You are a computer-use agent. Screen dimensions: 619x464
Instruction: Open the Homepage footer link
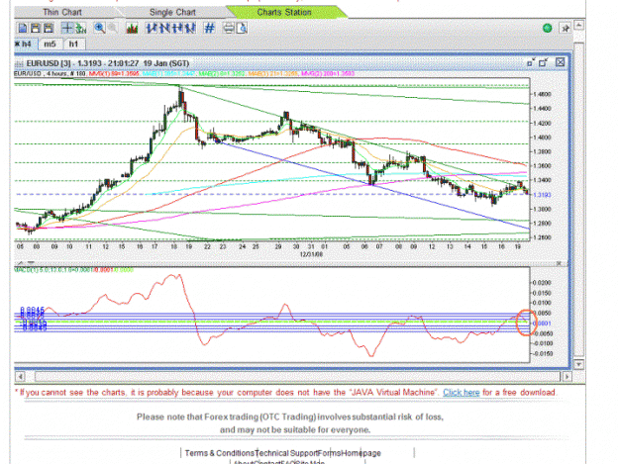[361, 453]
